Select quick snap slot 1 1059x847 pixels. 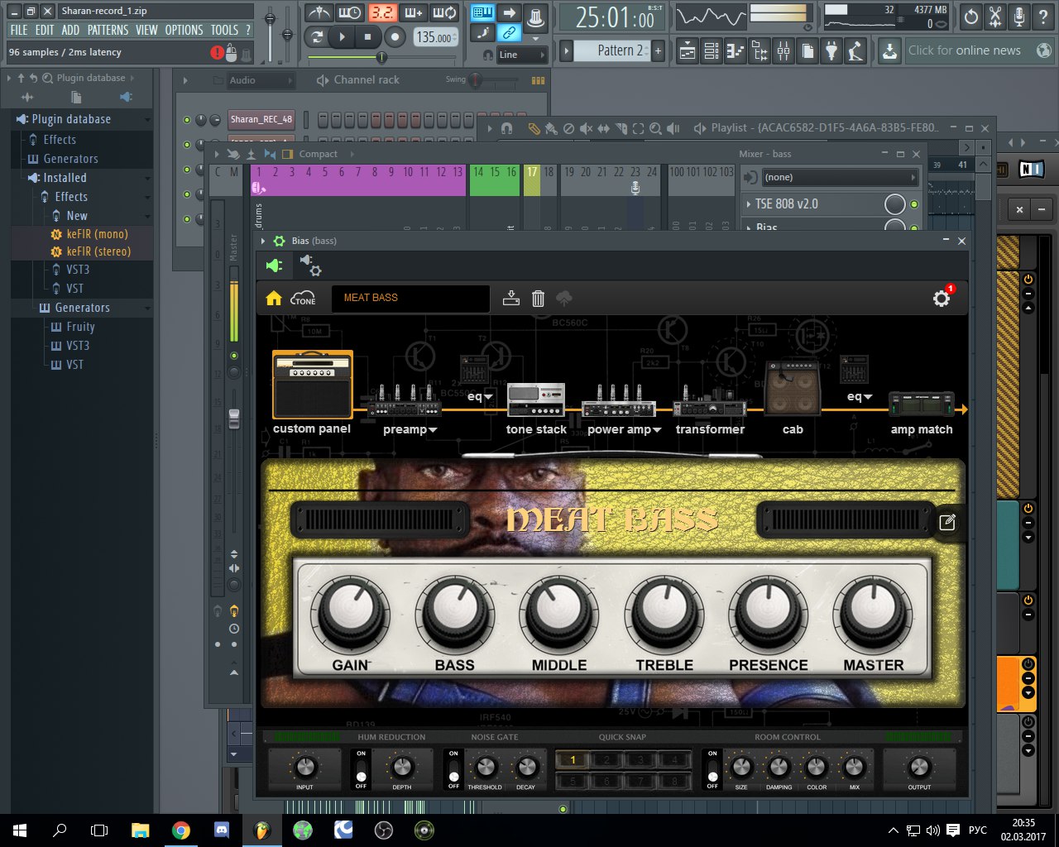[573, 759]
